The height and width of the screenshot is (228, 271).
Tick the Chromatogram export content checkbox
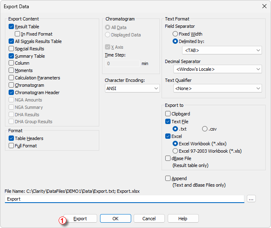(11, 85)
